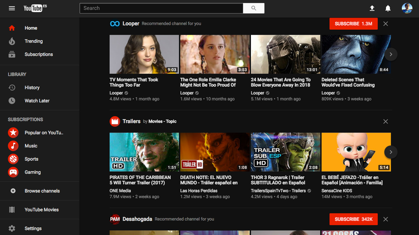Screen dimensions: 419x235
Task: Click the upload video icon
Action: [372, 8]
